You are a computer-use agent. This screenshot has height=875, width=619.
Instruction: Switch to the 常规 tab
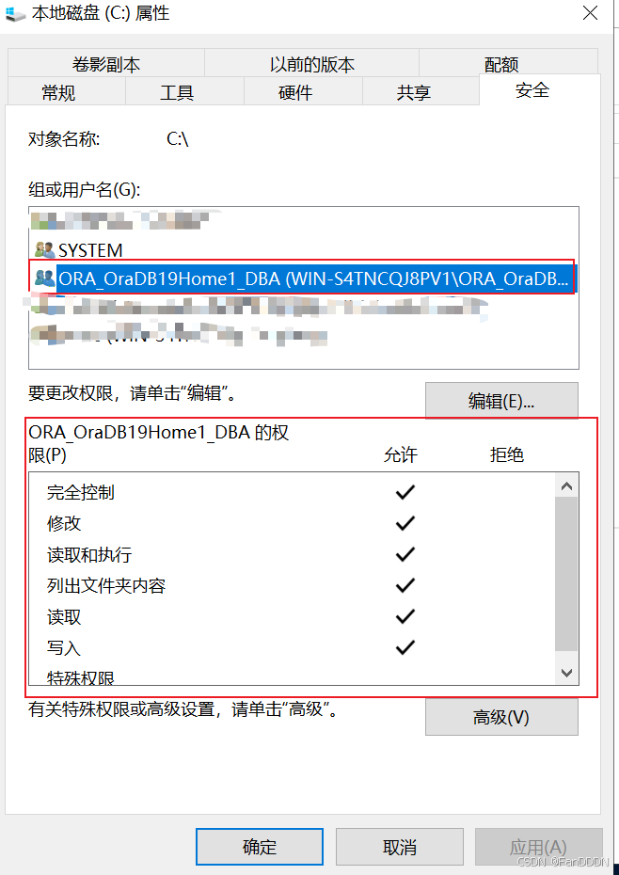coord(58,92)
